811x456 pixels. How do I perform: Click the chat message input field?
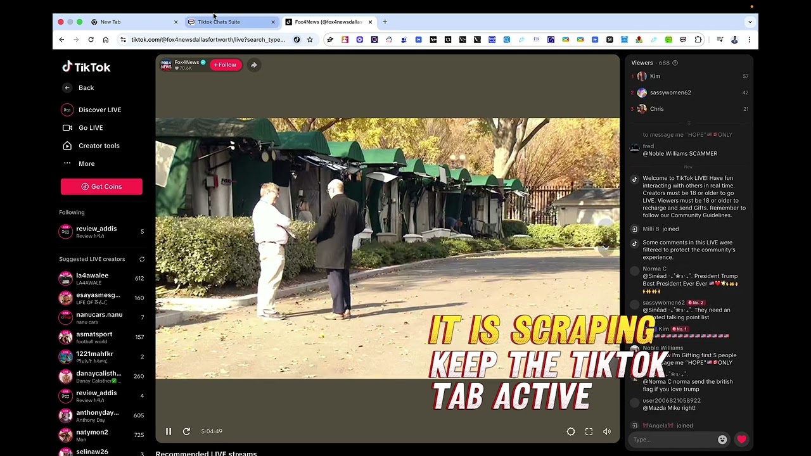pyautogui.click(x=674, y=440)
